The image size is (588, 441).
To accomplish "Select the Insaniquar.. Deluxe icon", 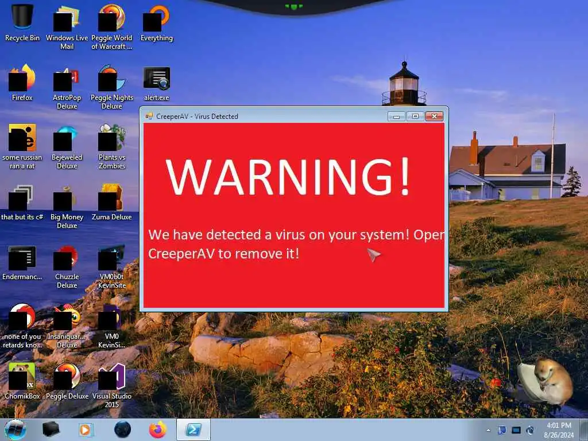I will tap(67, 326).
